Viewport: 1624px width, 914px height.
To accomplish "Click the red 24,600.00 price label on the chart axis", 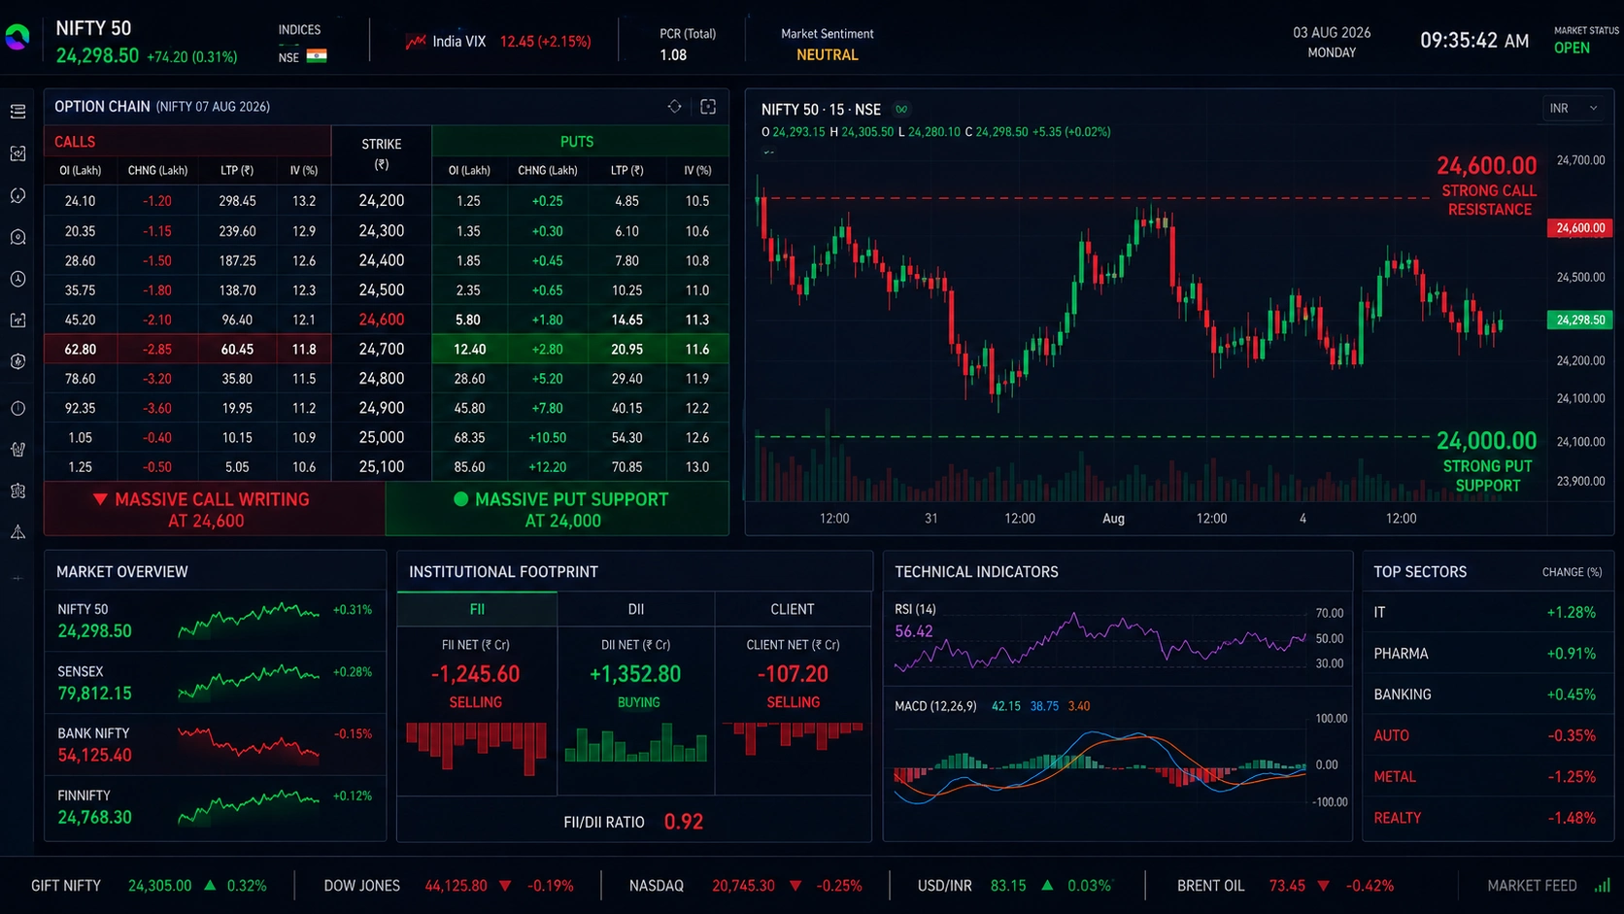I will (x=1580, y=228).
